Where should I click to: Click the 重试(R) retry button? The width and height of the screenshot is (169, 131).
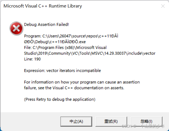tap(111, 121)
